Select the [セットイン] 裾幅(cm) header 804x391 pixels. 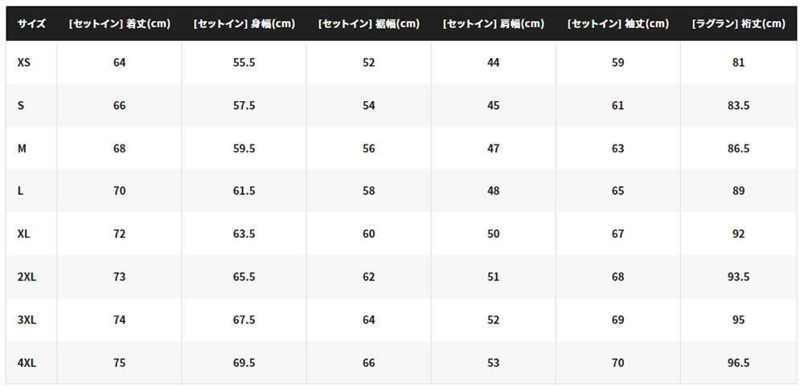369,23
